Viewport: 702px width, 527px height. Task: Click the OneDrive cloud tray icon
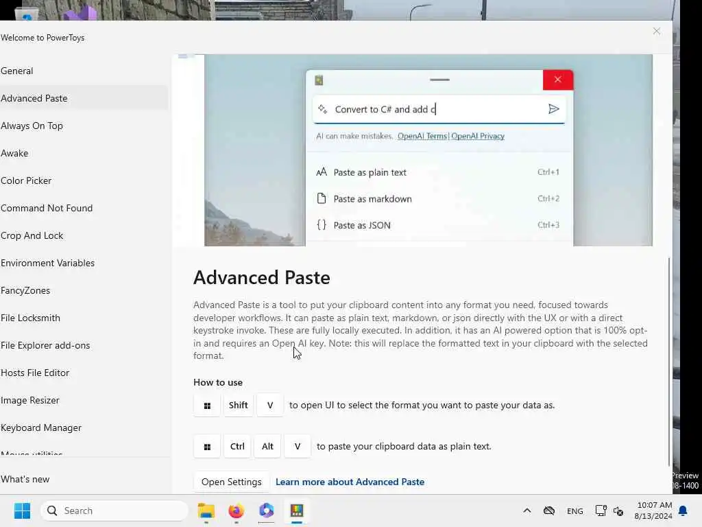click(549, 511)
